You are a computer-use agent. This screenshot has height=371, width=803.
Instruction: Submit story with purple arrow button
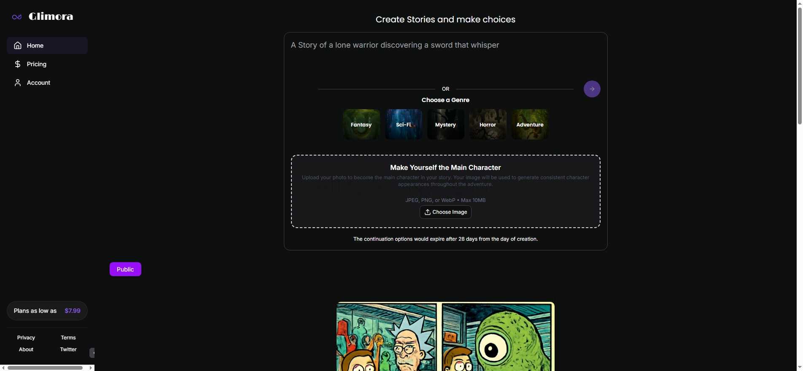pos(592,89)
